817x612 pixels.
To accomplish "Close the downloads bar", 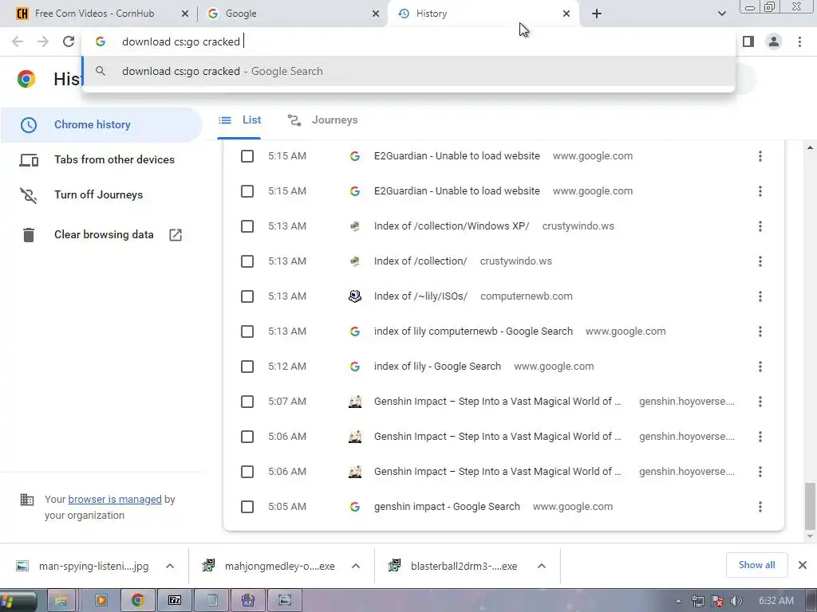I will point(803,565).
